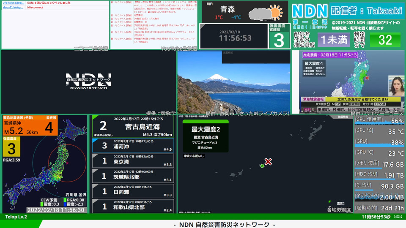Click the 11時56分53秒 time in bottom bar
Screen dimensions: 406x228
coord(376,217)
